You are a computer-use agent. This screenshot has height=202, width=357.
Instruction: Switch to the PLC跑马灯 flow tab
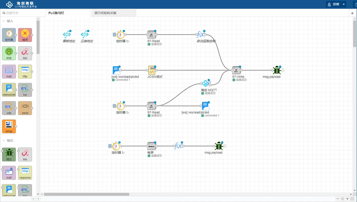click(x=68, y=13)
